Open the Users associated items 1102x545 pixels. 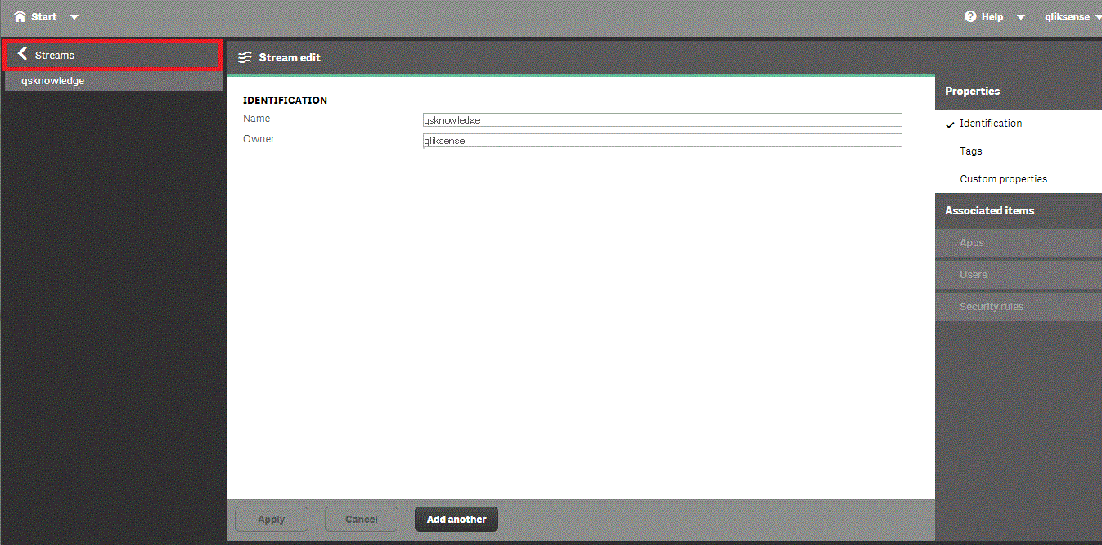tap(974, 275)
